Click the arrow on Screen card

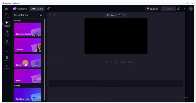click(37, 63)
